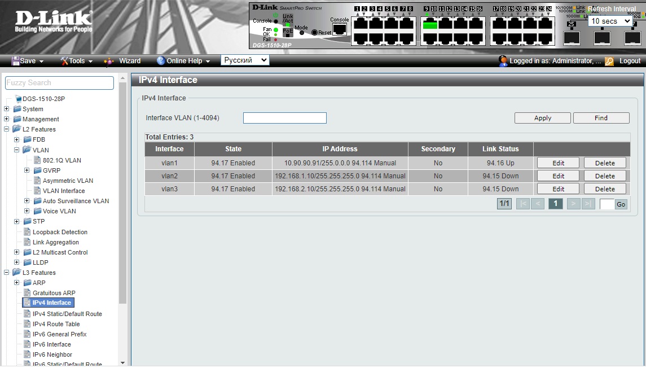Open the 802.1Q VLAN page

pyautogui.click(x=61, y=160)
